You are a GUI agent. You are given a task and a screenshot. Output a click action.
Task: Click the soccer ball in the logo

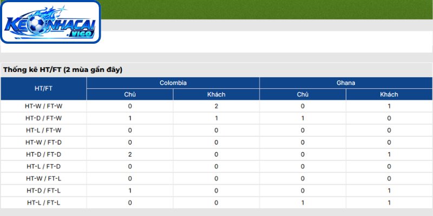tap(36, 24)
